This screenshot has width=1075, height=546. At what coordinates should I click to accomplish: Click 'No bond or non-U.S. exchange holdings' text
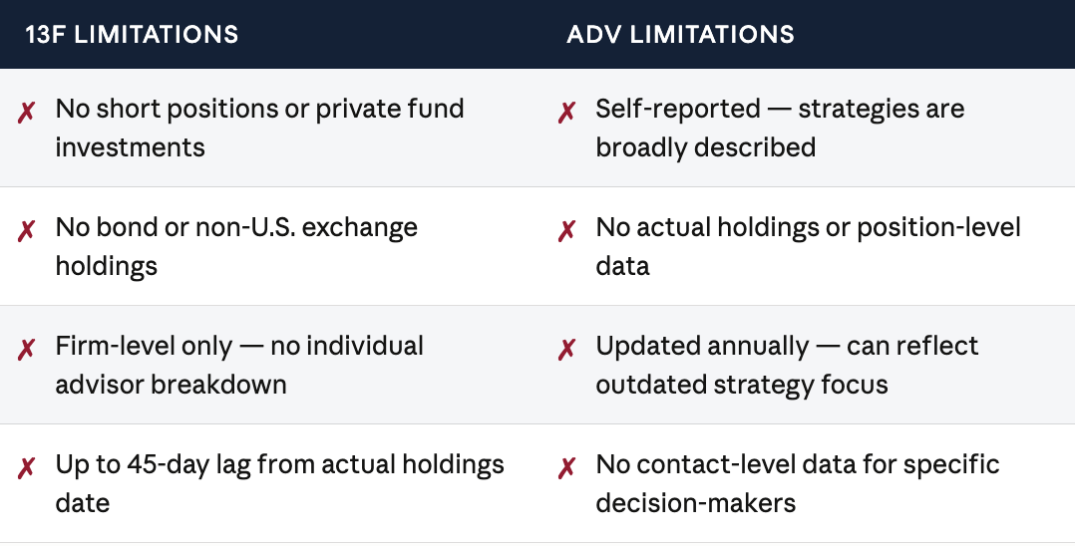point(236,247)
